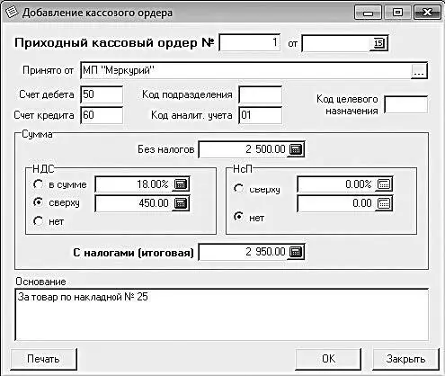Select НДС 'нет' radio option
This screenshot has height=376, width=445.
pos(39,221)
